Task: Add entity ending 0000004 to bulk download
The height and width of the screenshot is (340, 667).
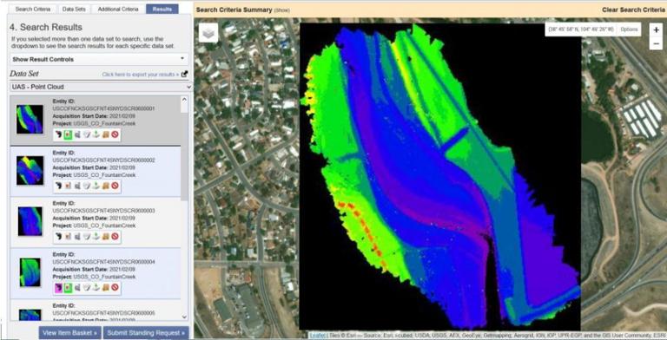Action: coord(105,288)
